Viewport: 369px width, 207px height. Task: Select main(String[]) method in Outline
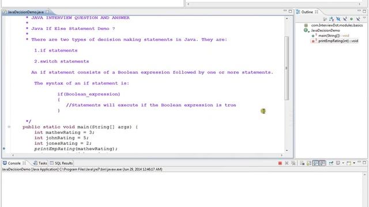(x=333, y=36)
